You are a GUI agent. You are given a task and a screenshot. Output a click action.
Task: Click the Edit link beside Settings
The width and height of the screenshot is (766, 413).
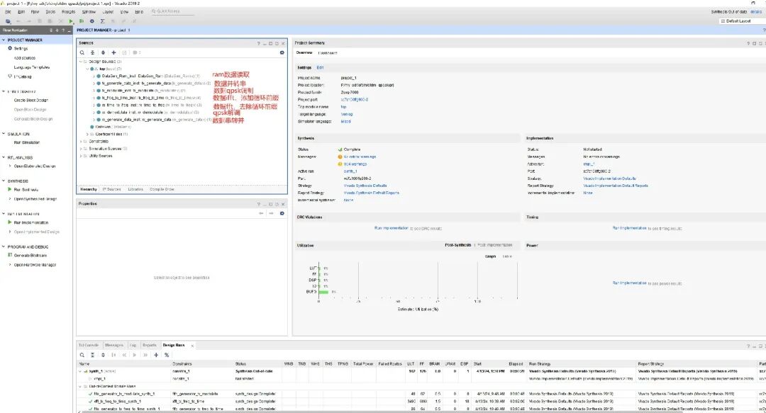click(x=320, y=67)
